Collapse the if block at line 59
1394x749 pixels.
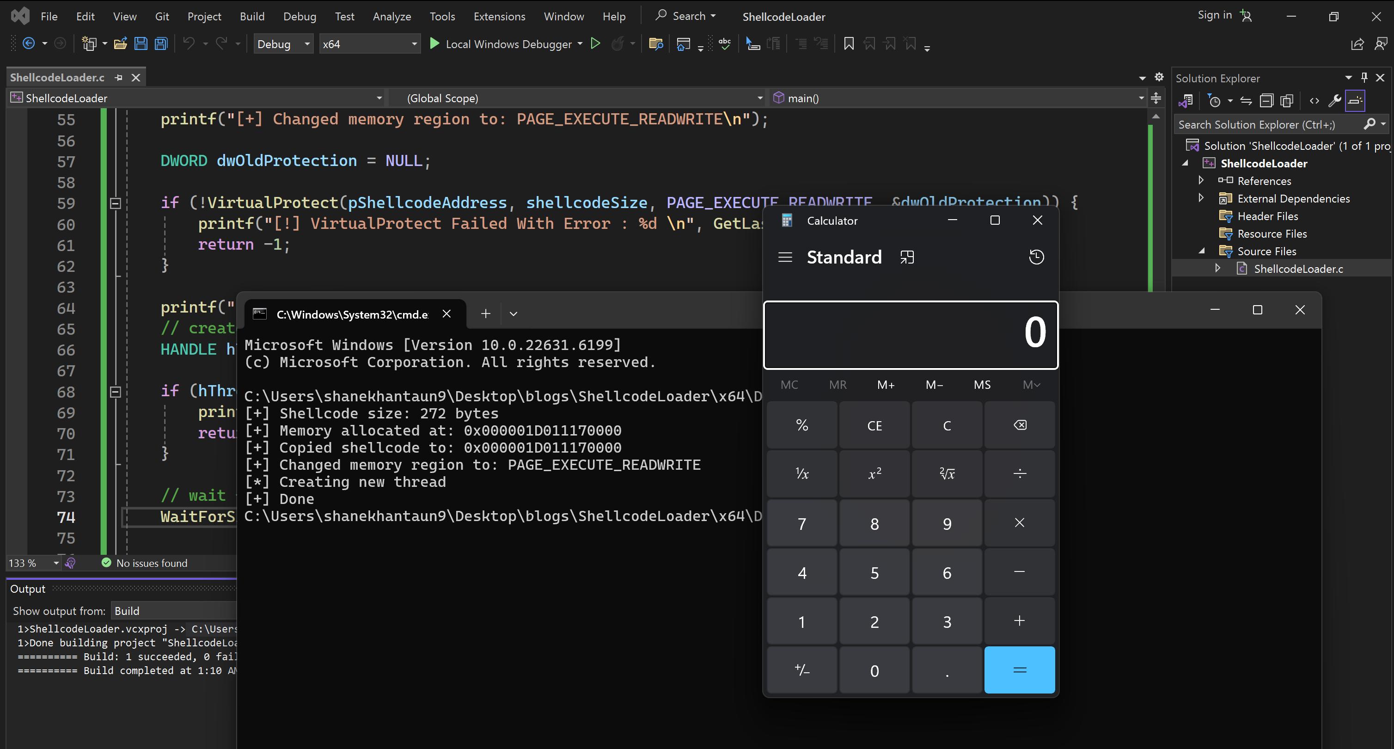click(x=115, y=203)
